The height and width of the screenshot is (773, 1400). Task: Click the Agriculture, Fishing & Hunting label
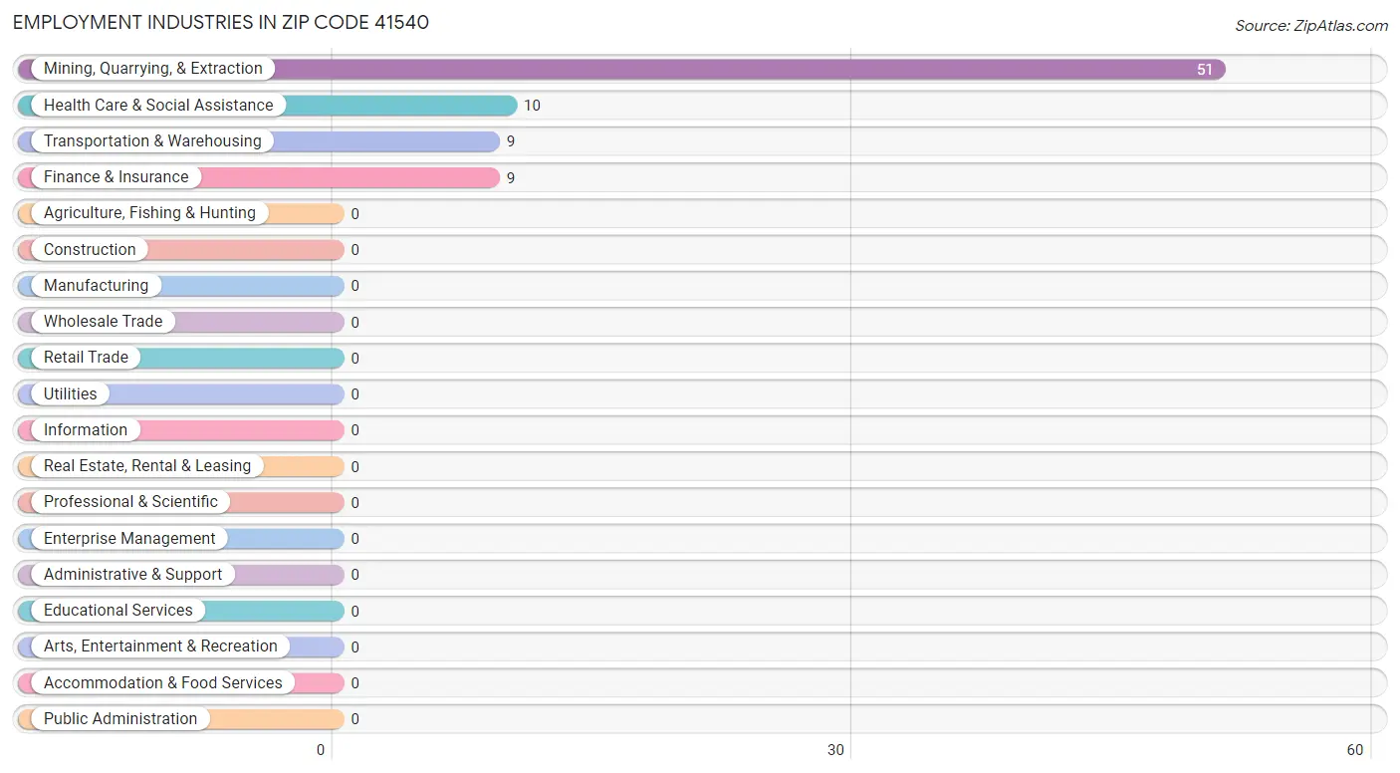(x=149, y=213)
